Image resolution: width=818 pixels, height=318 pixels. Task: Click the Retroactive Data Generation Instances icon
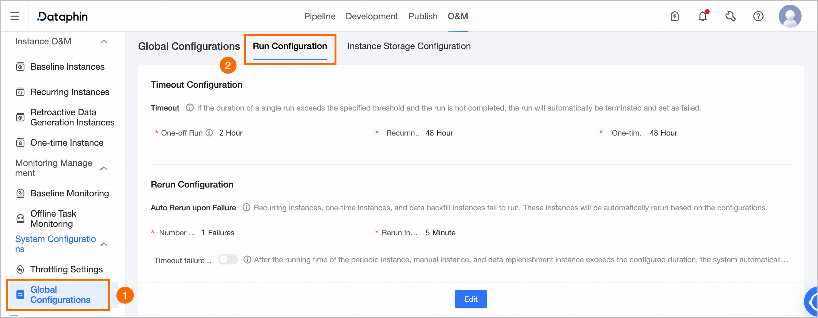(x=20, y=118)
